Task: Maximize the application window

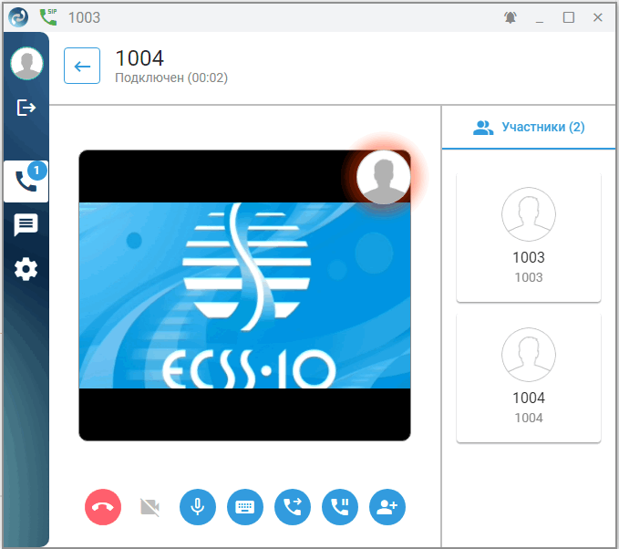Action: tap(569, 17)
